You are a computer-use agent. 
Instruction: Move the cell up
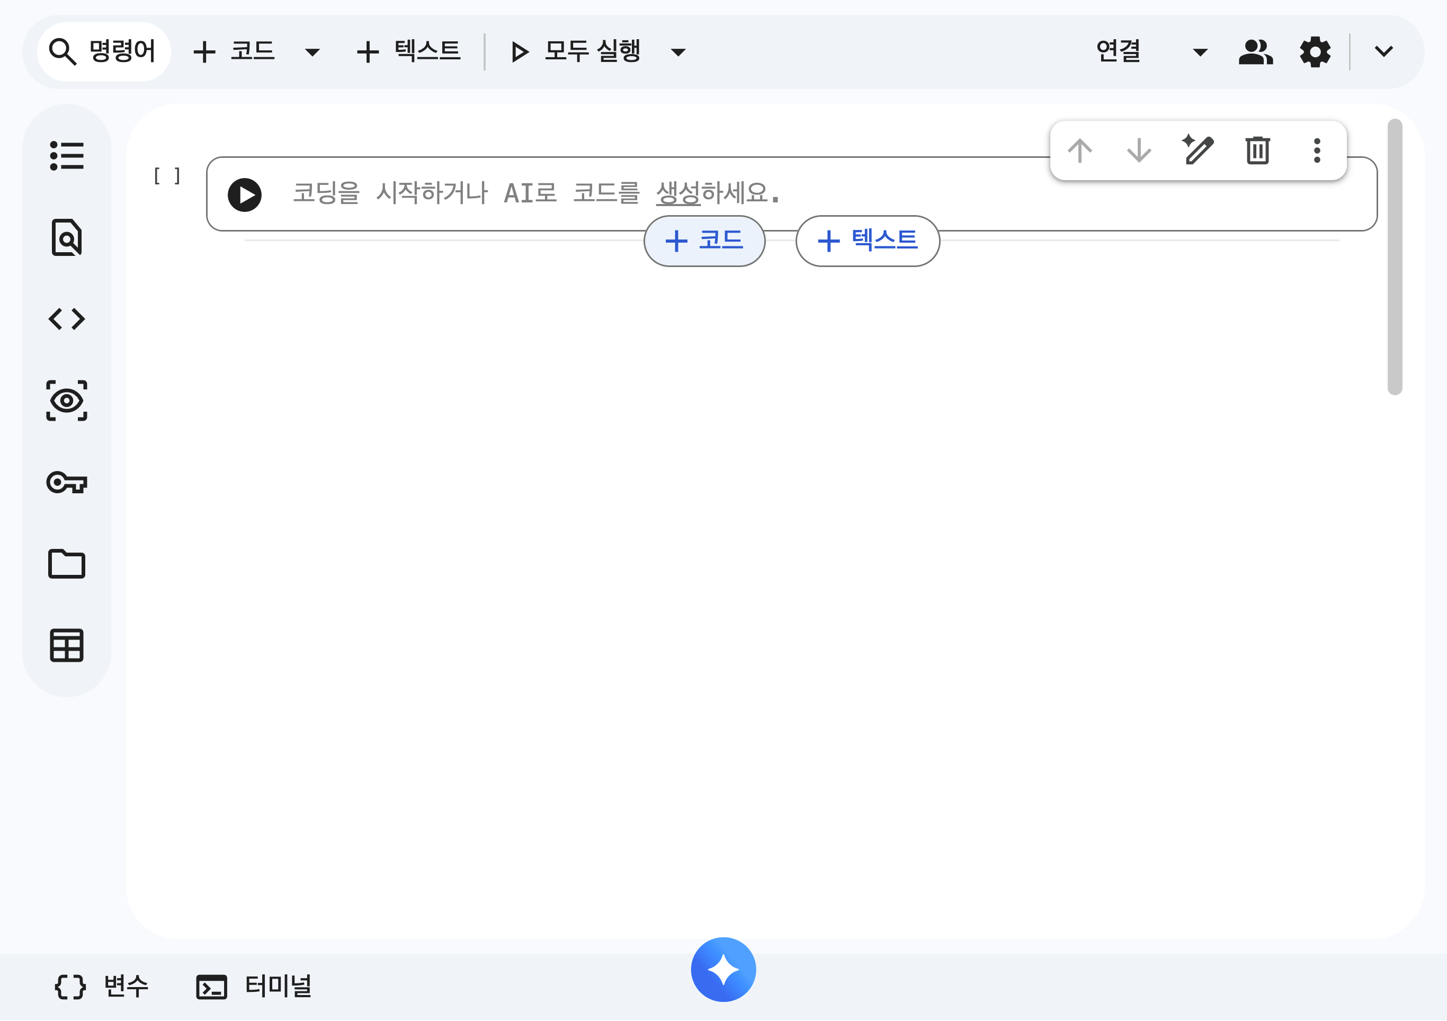(x=1079, y=150)
